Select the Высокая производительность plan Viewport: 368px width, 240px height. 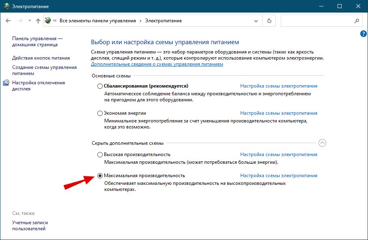tap(100, 155)
